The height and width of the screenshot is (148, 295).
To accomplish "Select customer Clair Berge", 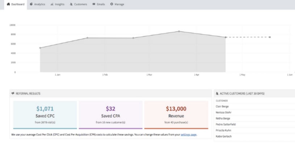I will click(x=222, y=106).
